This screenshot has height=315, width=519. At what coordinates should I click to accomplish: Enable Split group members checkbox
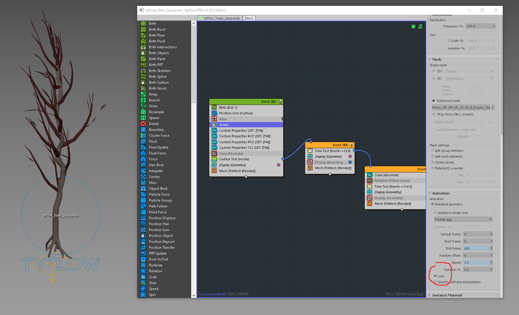pos(433,151)
